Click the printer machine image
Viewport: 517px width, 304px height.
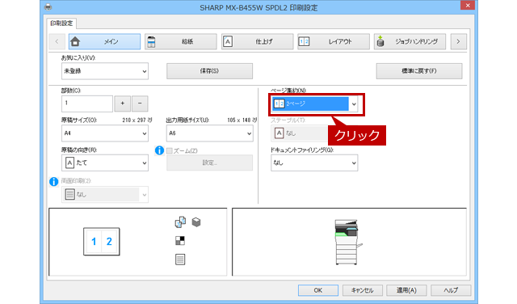click(x=347, y=242)
